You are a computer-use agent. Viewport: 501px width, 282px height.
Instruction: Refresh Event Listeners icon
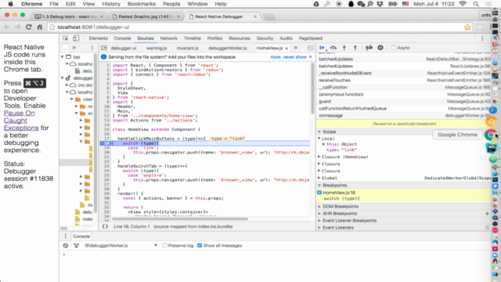click(x=487, y=228)
